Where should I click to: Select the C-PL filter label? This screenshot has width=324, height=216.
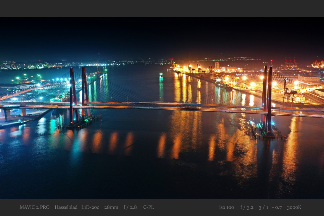click(x=148, y=207)
